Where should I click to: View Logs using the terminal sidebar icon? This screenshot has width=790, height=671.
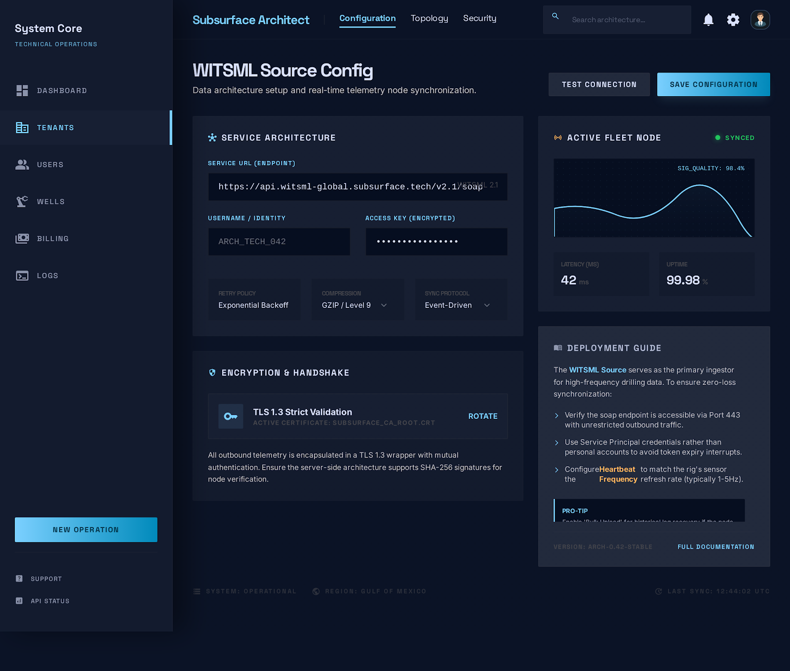point(22,275)
